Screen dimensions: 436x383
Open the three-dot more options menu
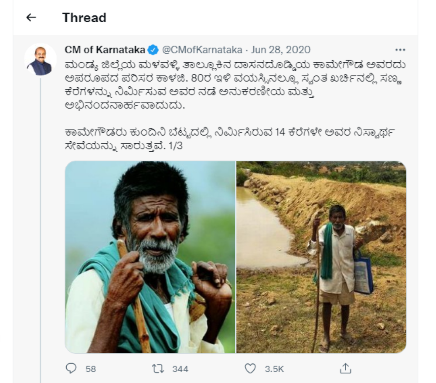point(400,49)
